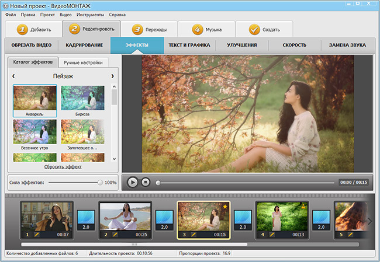Select clip 5 in the timeline

(351, 220)
